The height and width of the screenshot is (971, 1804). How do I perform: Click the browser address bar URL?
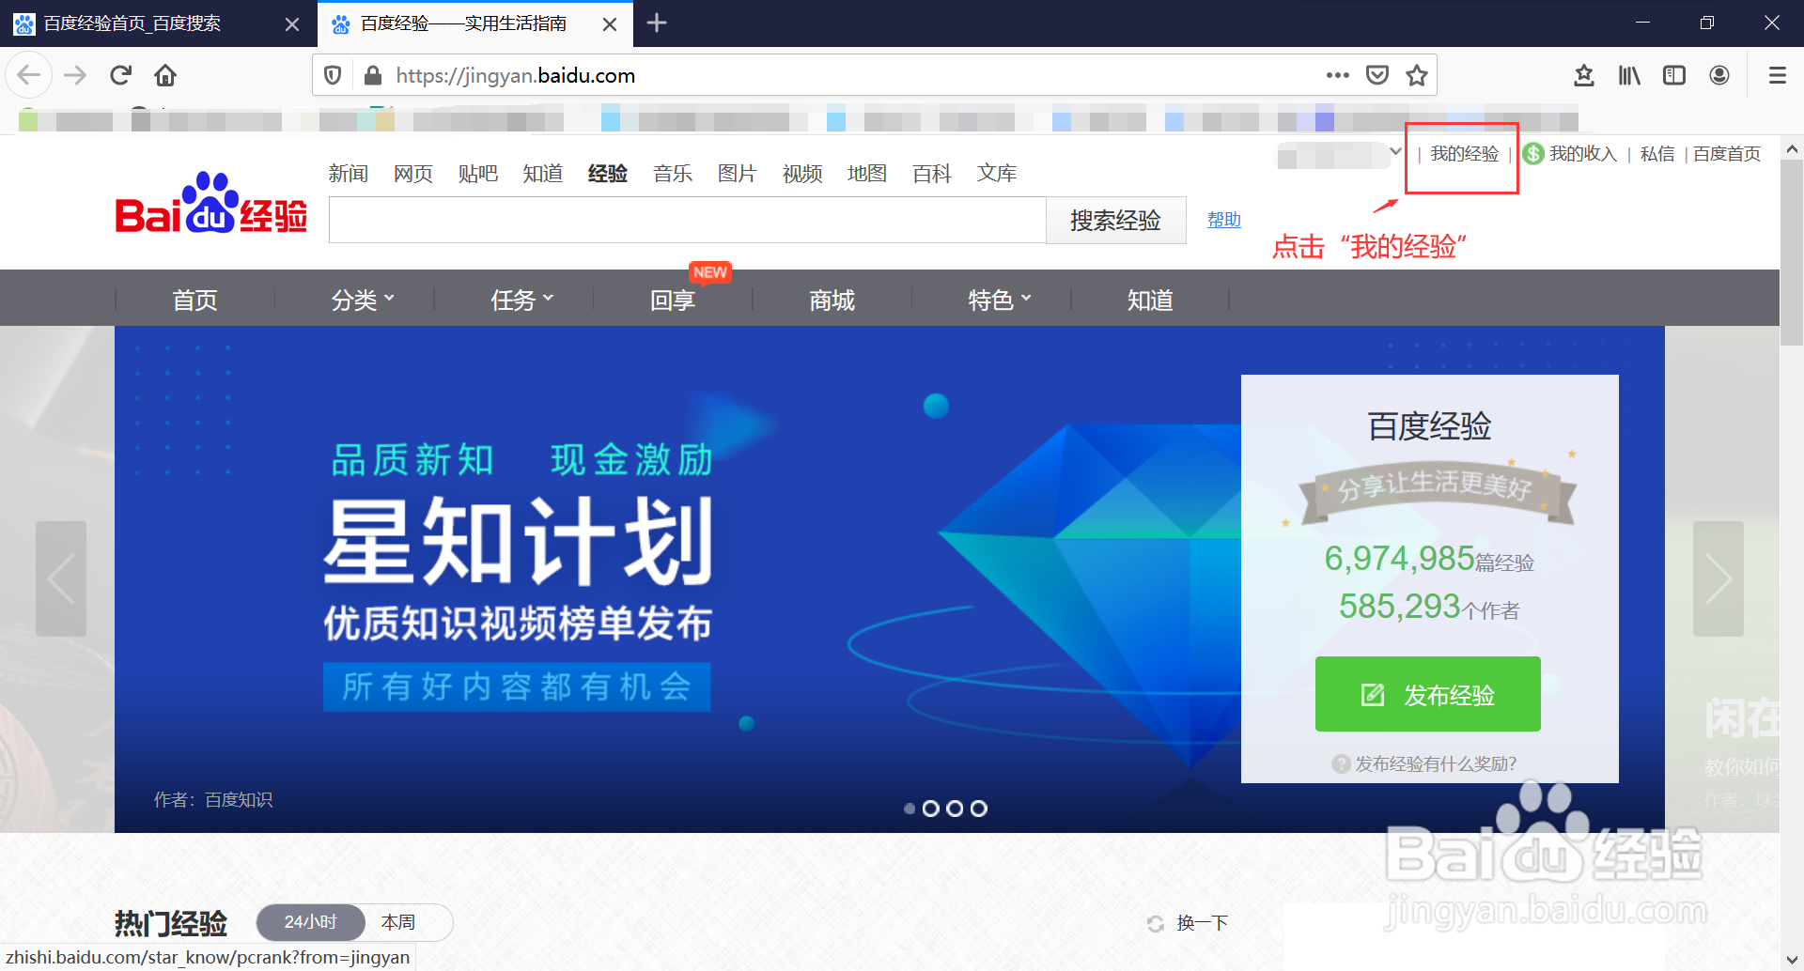(515, 75)
